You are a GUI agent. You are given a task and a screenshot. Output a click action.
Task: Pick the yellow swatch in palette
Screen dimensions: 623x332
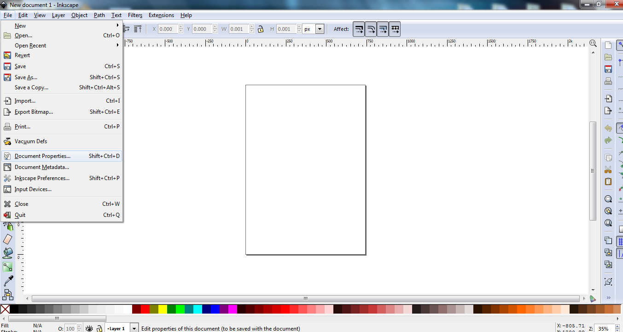[163, 309]
